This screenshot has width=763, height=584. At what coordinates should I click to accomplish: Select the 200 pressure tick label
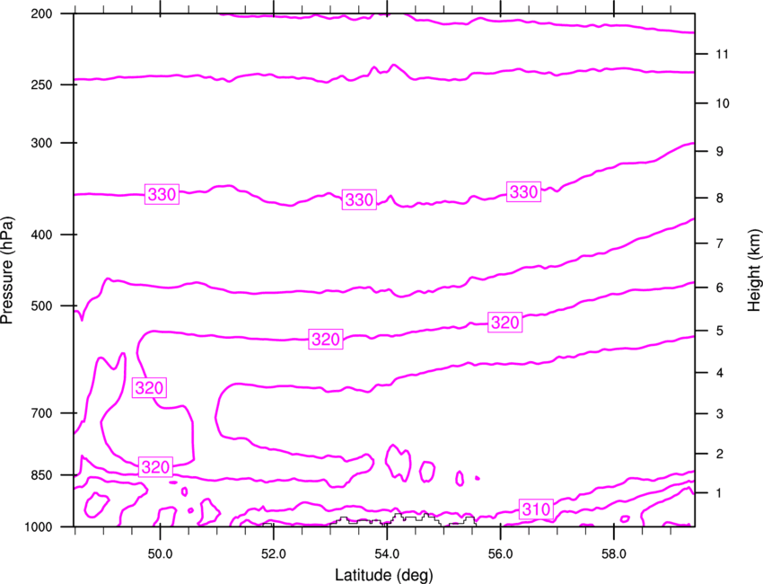tap(41, 13)
